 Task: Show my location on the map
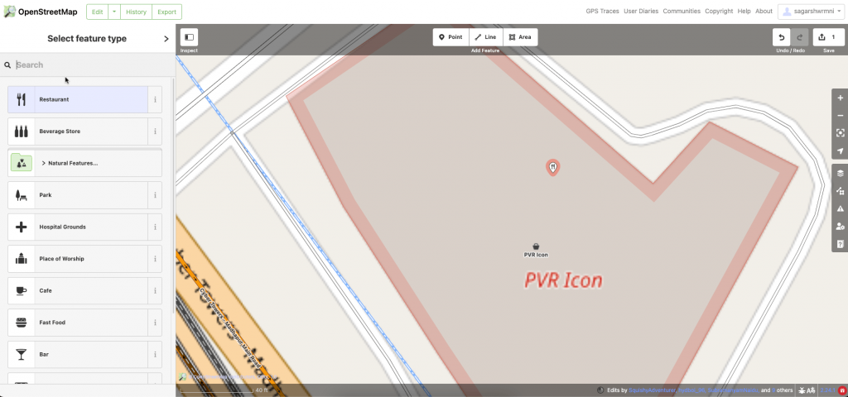click(x=840, y=151)
